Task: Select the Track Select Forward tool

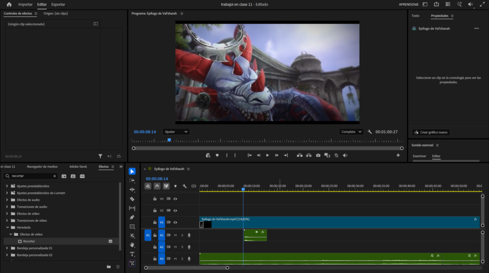Action: click(132, 181)
